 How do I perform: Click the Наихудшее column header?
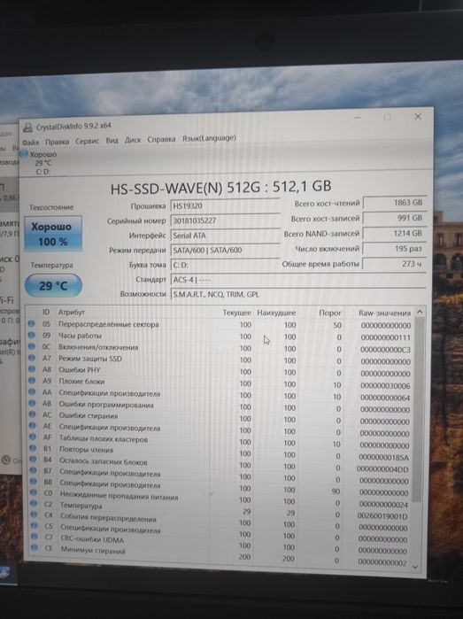[276, 313]
